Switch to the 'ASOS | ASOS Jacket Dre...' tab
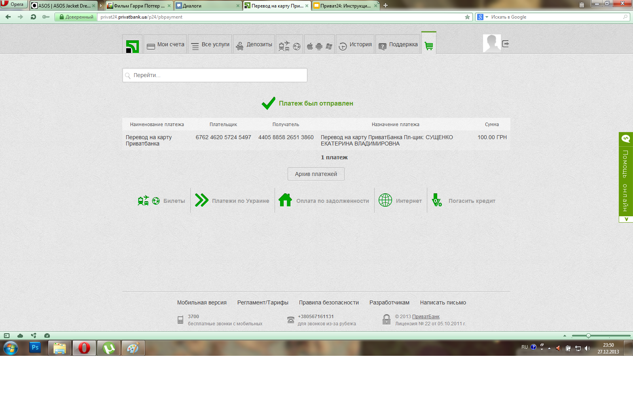This screenshot has width=633, height=393. [63, 6]
